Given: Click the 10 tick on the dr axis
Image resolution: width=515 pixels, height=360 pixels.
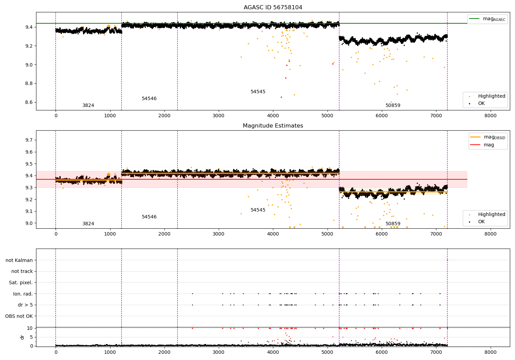Looking at the screenshot, I should (x=30, y=328).
